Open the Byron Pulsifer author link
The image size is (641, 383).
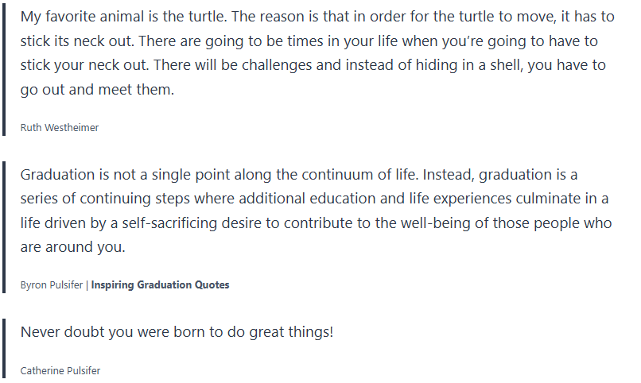51,285
